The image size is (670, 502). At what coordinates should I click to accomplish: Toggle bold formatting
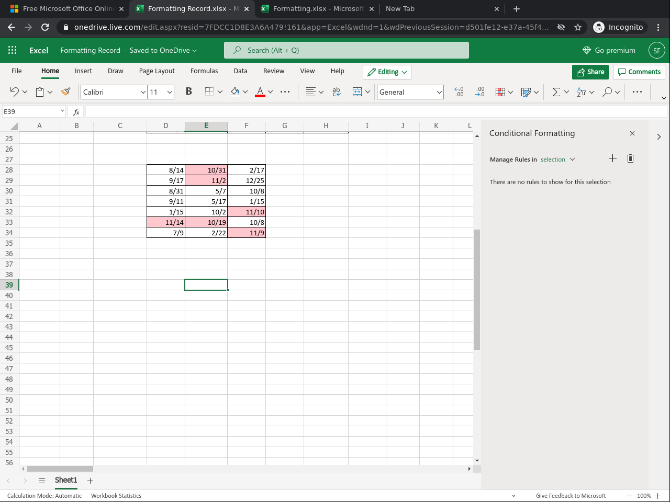[188, 92]
